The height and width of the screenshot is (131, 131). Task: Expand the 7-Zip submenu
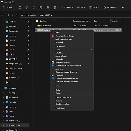[72, 50]
